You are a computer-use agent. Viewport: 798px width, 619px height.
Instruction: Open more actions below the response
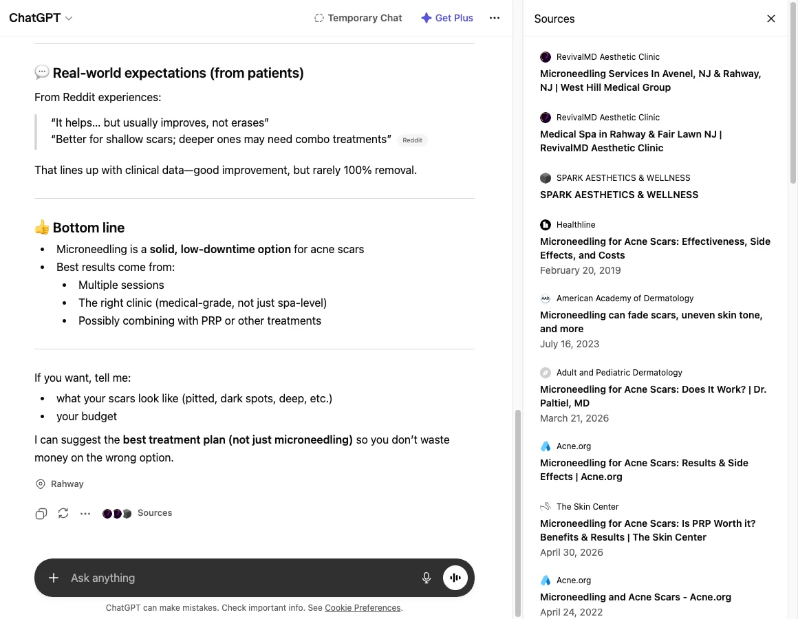[85, 513]
